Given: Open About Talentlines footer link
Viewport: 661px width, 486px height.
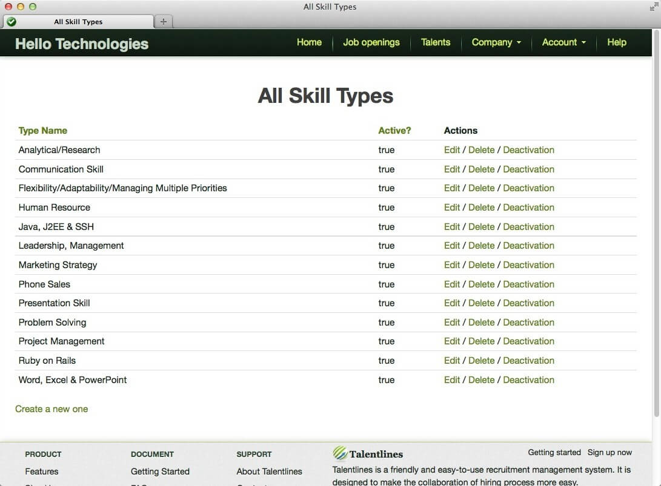Looking at the screenshot, I should (x=270, y=471).
